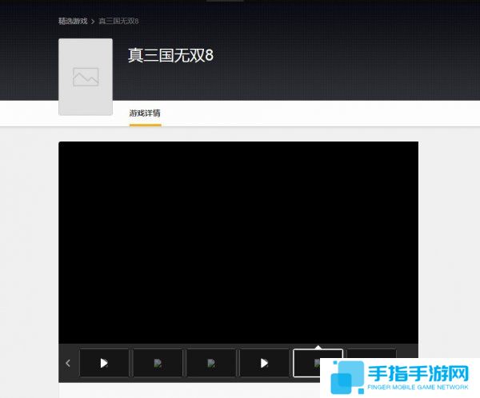Open the game cover image placeholder
This screenshot has width=480, height=398.
point(86,77)
